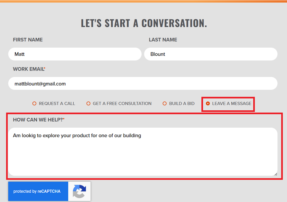Screen dimensions: 287x202
Task: Focus the First Name field containing Matt
Action: click(75, 54)
